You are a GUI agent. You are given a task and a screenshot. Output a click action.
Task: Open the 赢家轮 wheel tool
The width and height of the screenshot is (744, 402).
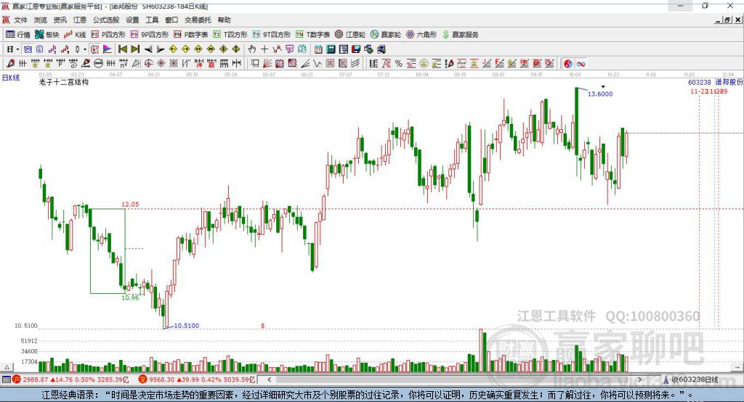tap(386, 35)
